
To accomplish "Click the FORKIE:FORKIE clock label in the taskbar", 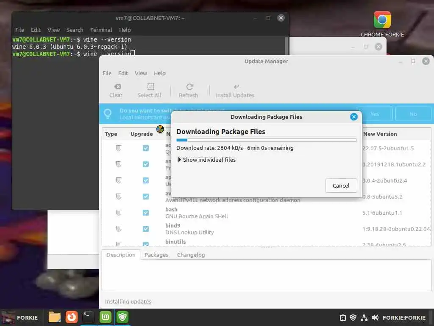I will click(x=404, y=318).
